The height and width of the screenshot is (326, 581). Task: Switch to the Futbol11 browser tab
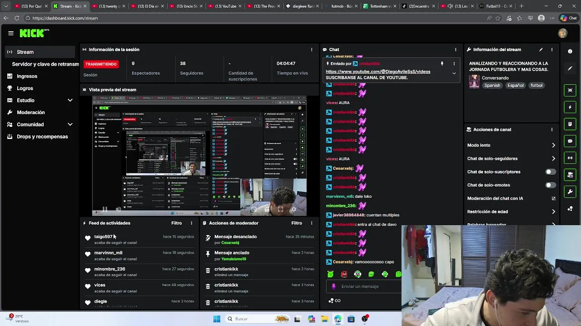496,6
